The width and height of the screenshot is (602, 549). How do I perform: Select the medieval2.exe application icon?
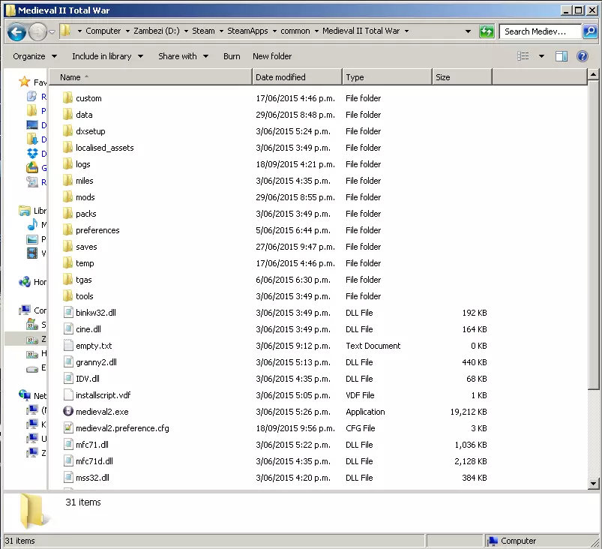point(68,412)
